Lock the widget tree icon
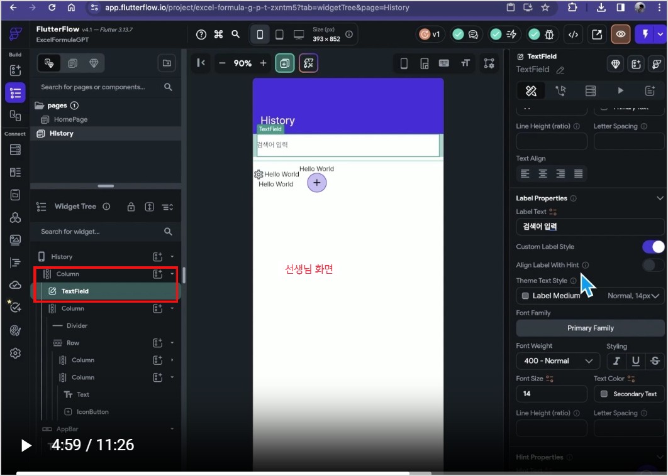The height and width of the screenshot is (476, 668). coord(131,207)
